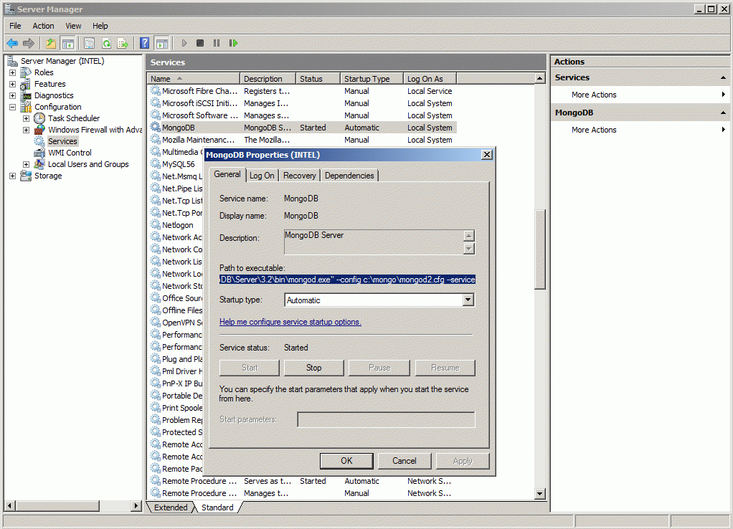Click Cancel in MongoDB Properties
This screenshot has width=733, height=529.
coord(405,461)
